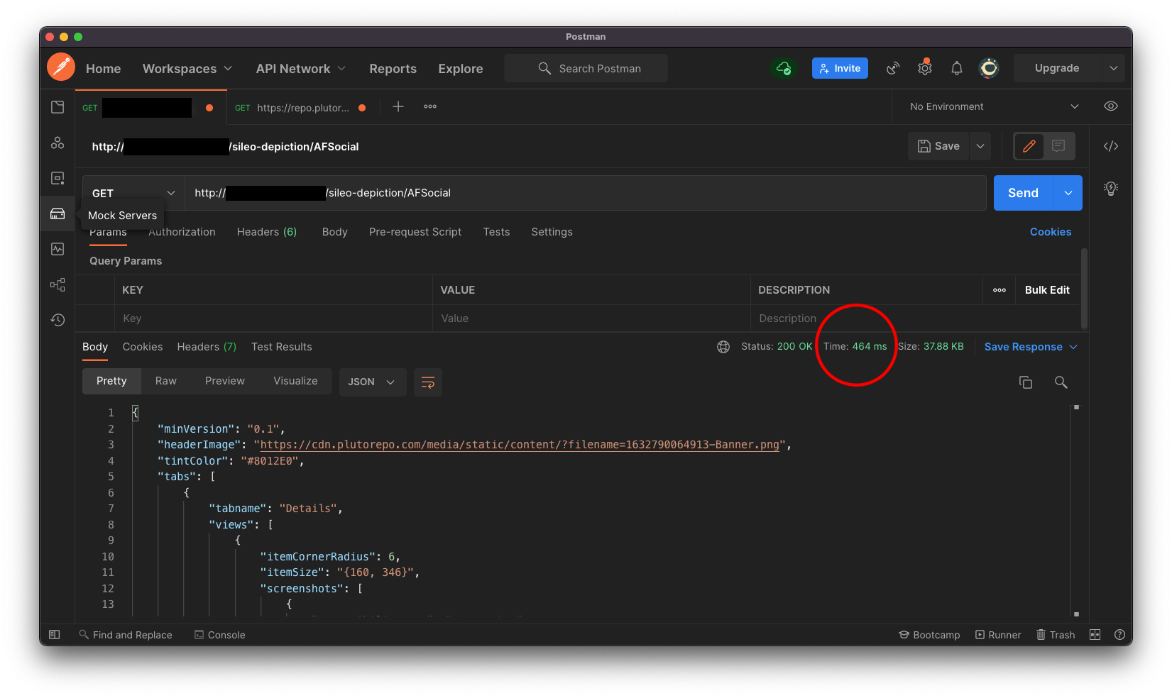Click the network globe icon

tap(723, 347)
